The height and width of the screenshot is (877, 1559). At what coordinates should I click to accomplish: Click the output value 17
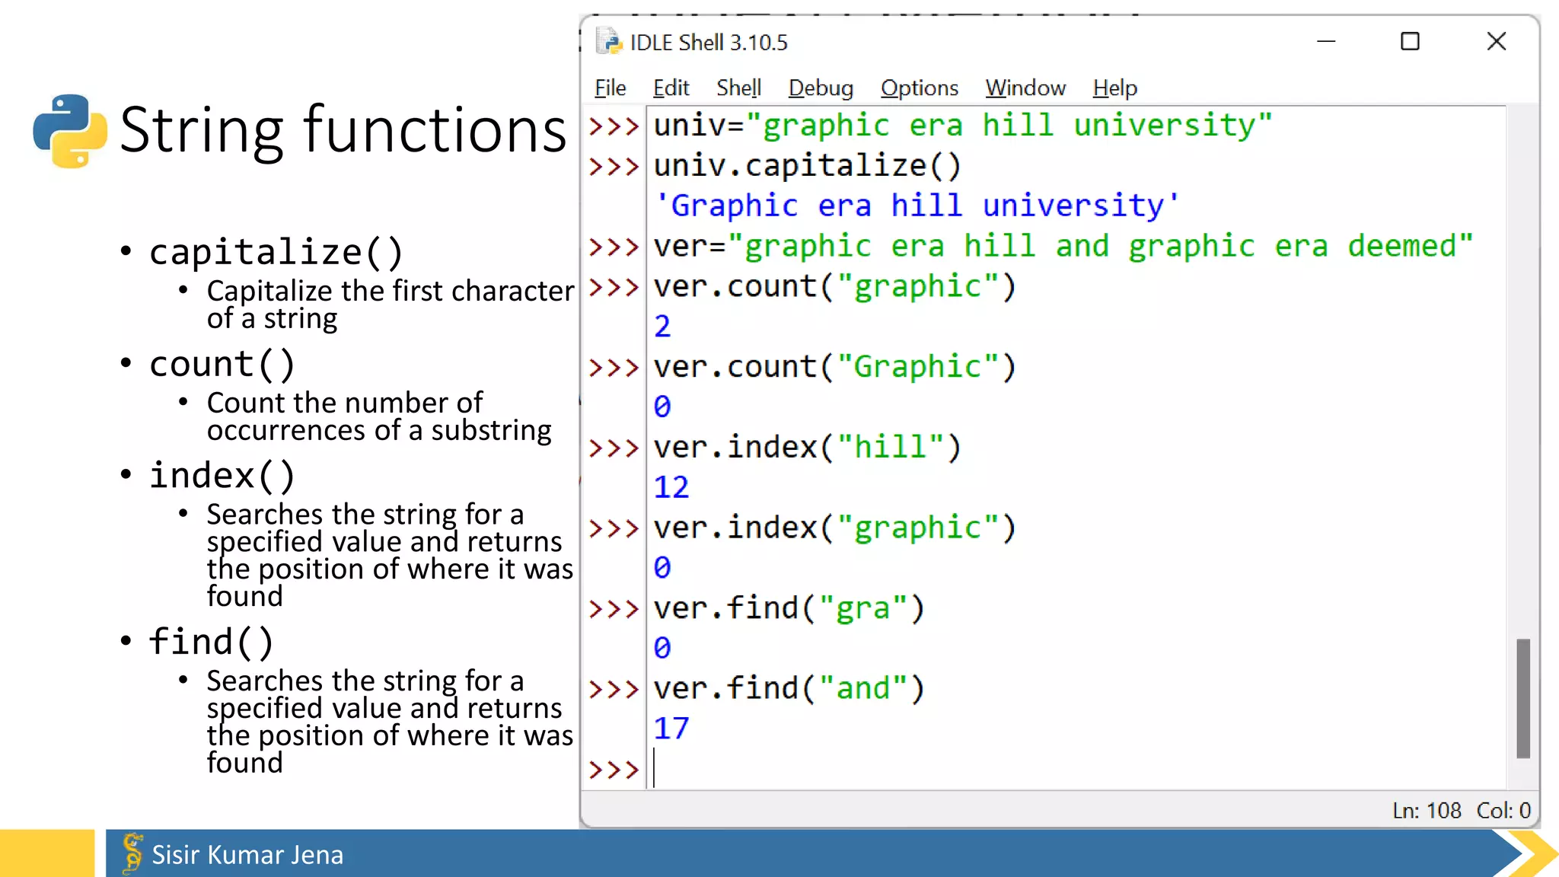(671, 729)
